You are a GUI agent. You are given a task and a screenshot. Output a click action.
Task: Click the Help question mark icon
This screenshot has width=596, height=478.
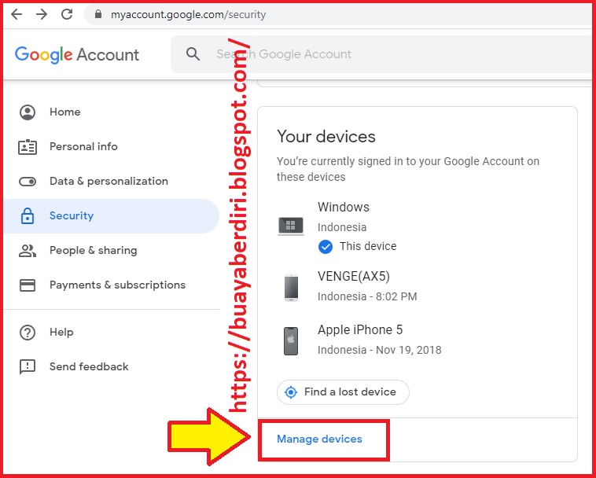tap(28, 333)
